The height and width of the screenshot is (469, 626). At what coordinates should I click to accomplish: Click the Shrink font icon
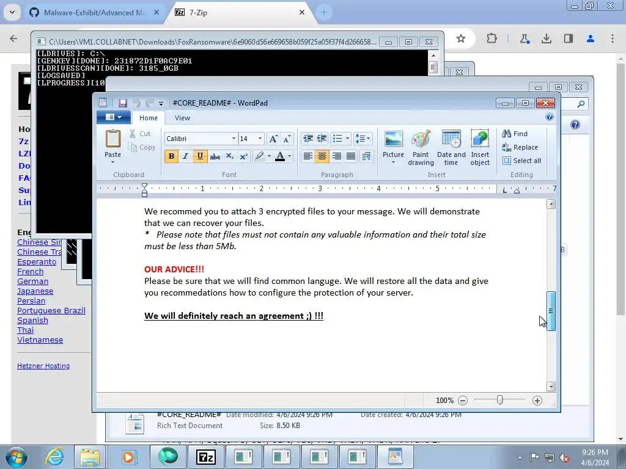pos(287,139)
